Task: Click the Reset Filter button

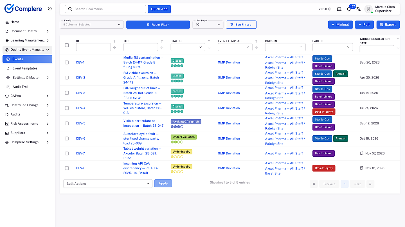Action: tap(158, 25)
